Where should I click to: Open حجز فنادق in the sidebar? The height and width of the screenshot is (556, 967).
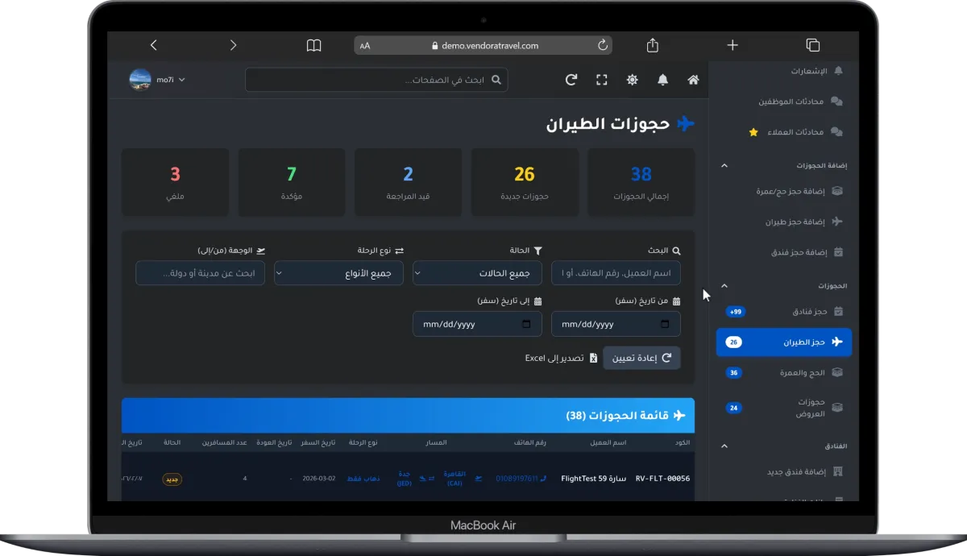pos(783,311)
